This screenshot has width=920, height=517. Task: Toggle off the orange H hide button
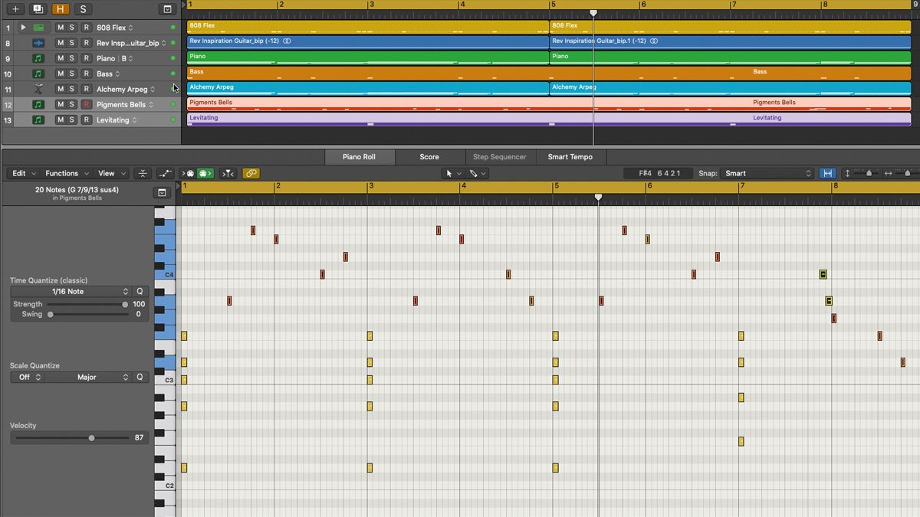(x=60, y=9)
